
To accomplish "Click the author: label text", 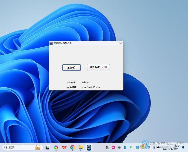I will [71, 82].
